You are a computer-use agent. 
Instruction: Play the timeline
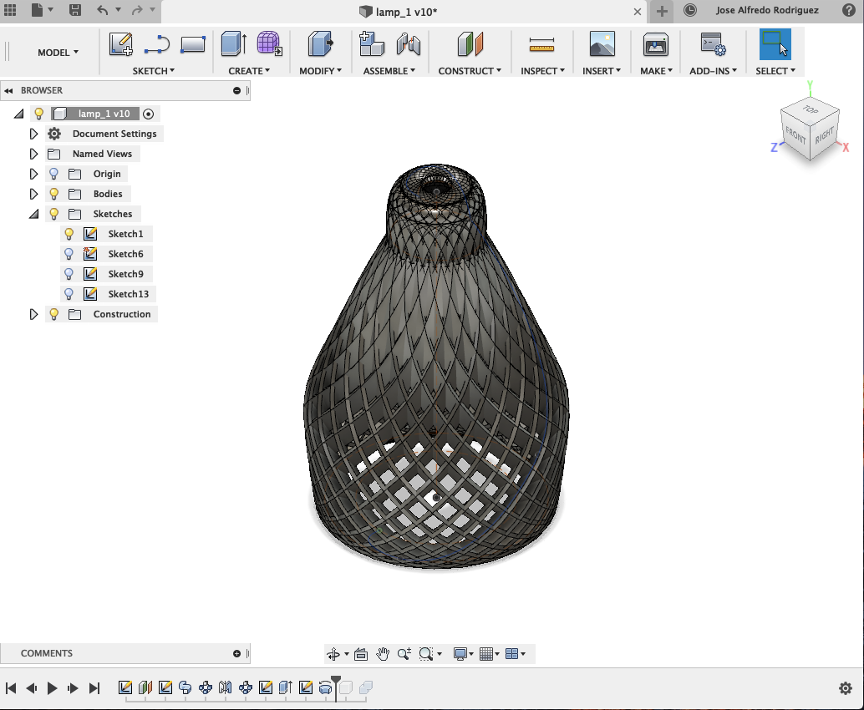pos(53,688)
